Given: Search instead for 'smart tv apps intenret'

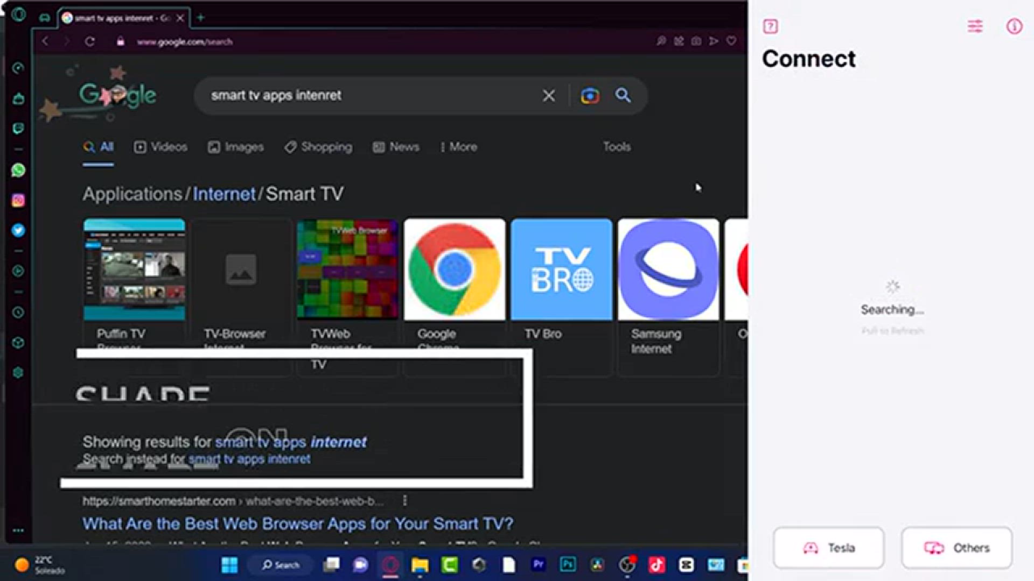Looking at the screenshot, I should click(249, 459).
